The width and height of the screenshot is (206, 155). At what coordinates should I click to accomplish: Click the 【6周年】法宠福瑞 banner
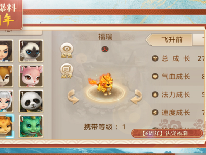point(167,133)
